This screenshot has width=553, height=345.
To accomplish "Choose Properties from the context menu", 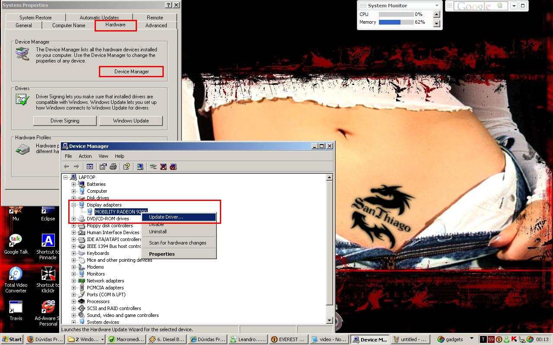I will click(179, 254).
